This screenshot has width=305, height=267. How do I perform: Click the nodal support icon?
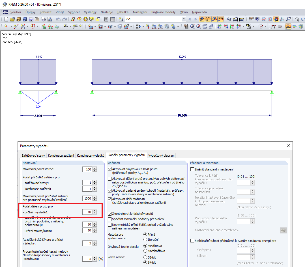[44, 27]
